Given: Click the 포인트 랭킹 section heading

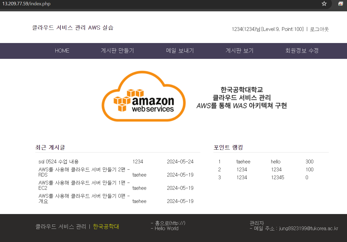Looking at the screenshot, I should (228, 148).
